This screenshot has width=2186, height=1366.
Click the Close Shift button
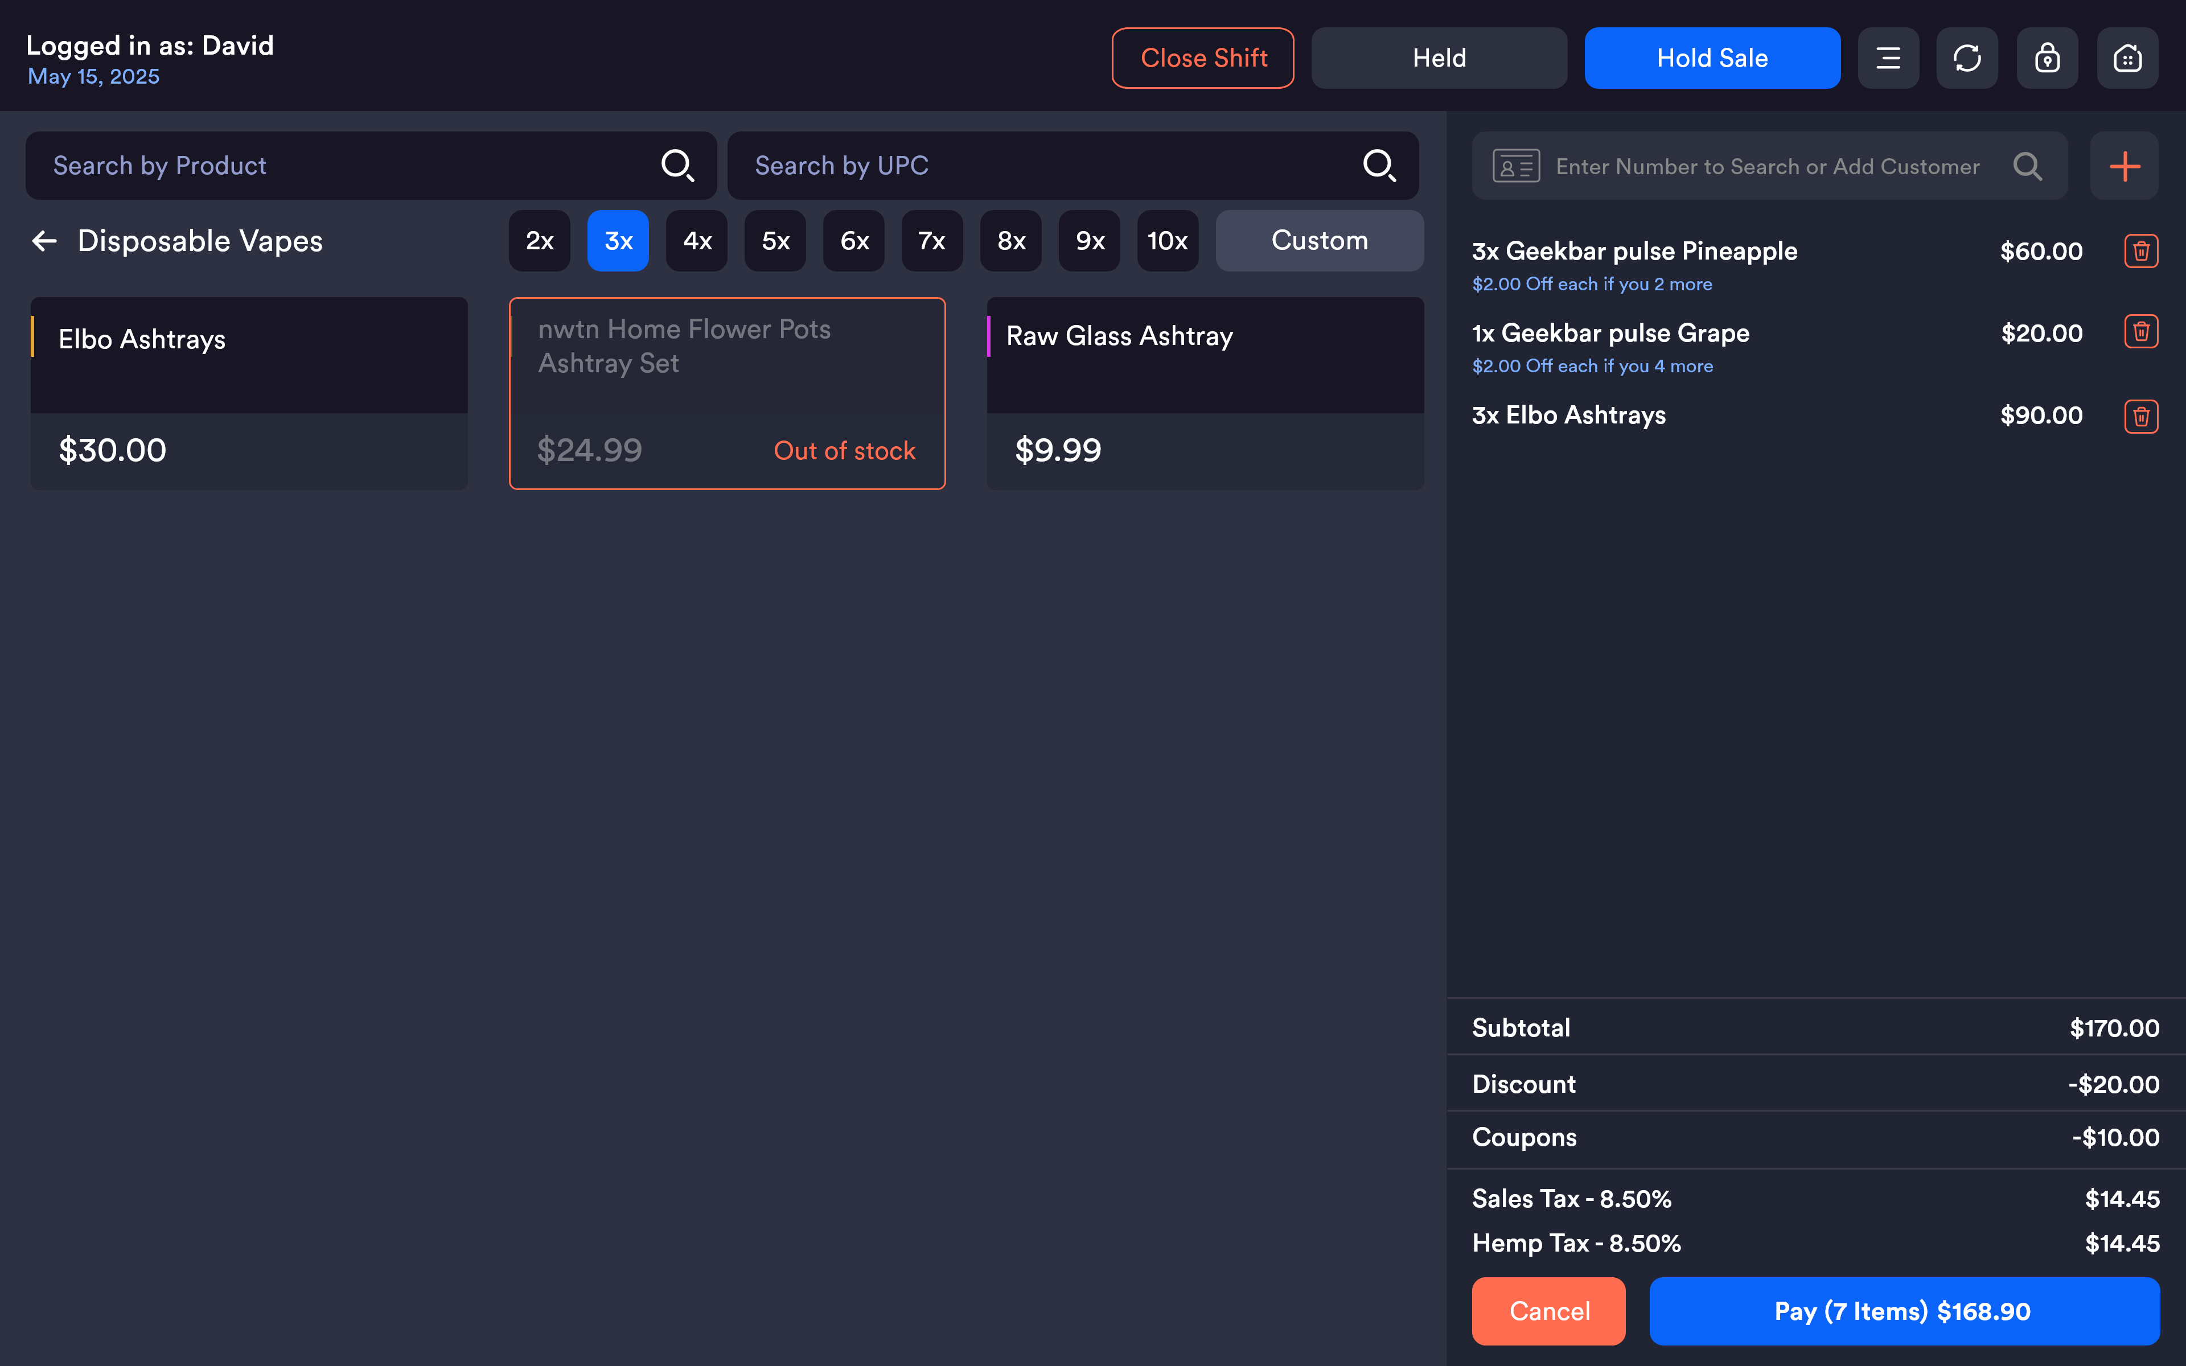pos(1202,58)
